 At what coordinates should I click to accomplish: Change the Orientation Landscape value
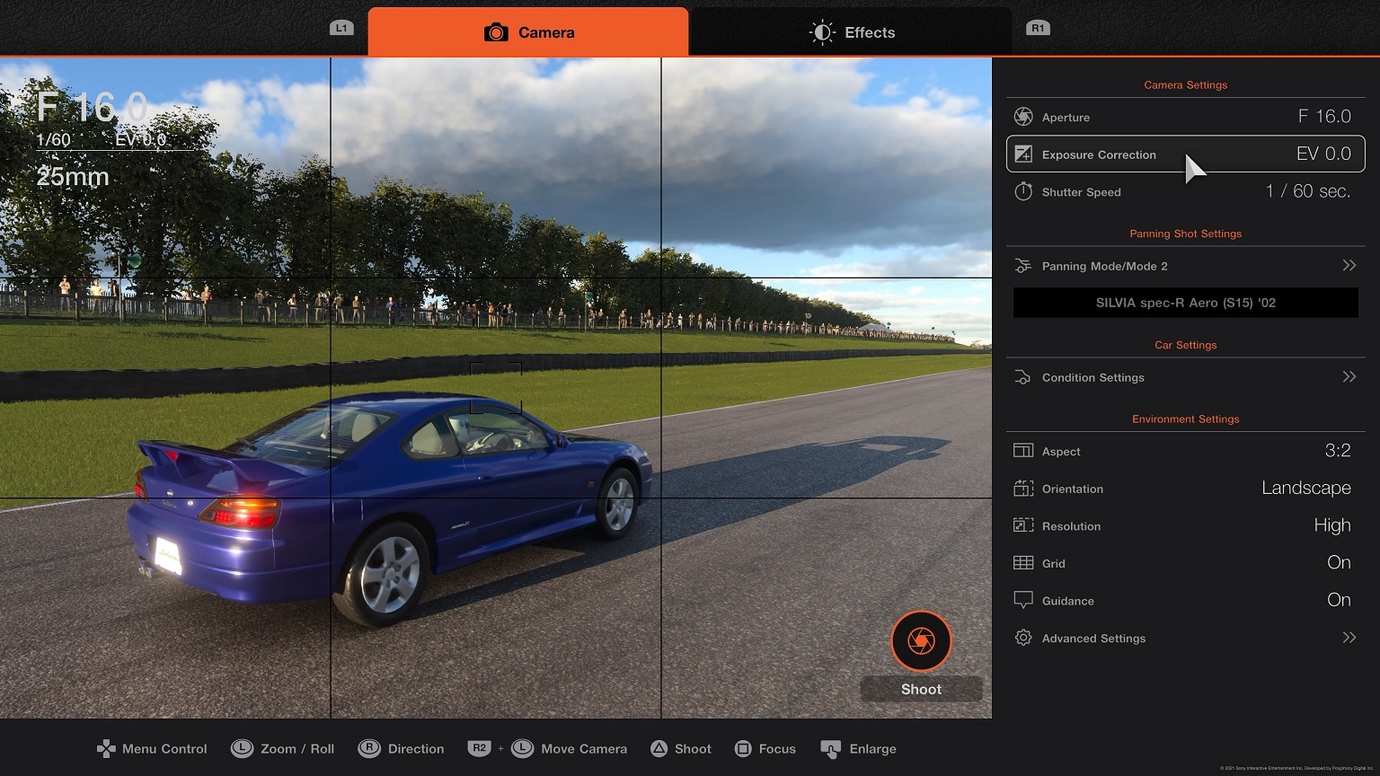1306,488
